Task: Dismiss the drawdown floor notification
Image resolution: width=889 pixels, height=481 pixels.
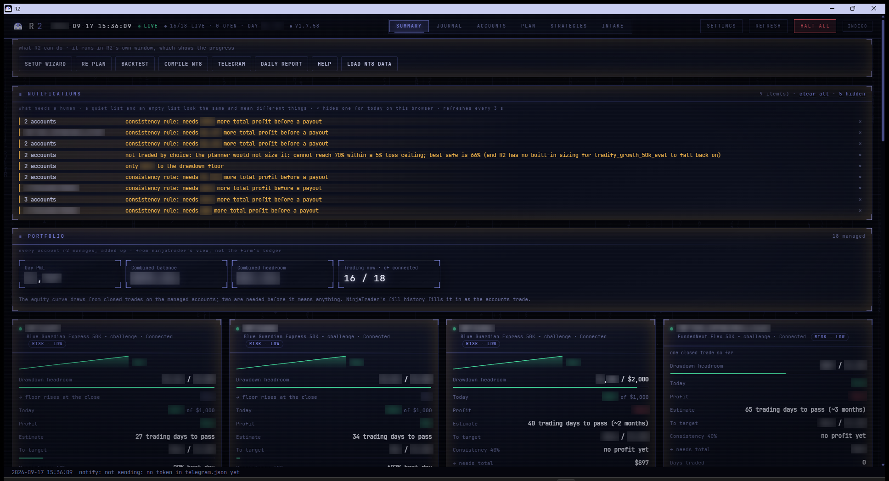Action: (x=860, y=166)
